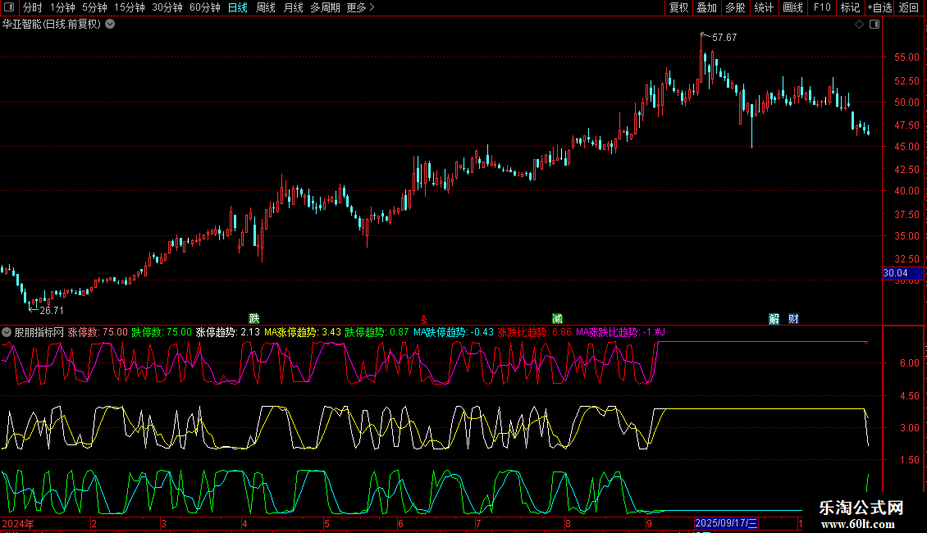Image resolution: width=927 pixels, height=533 pixels.
Task: Click the 57.67 high price label
Action: pyautogui.click(x=724, y=37)
